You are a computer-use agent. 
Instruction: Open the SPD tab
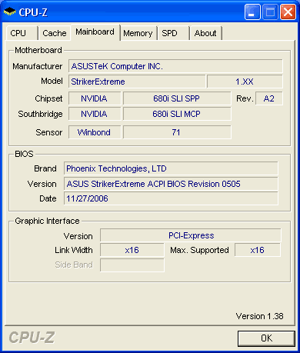click(174, 33)
